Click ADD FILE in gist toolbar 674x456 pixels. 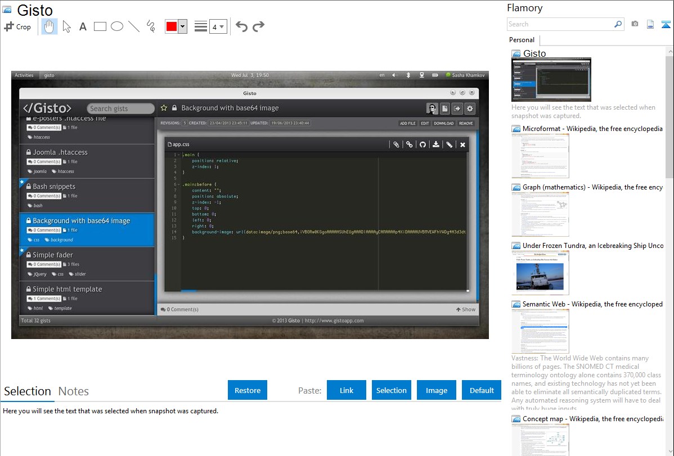click(x=407, y=123)
